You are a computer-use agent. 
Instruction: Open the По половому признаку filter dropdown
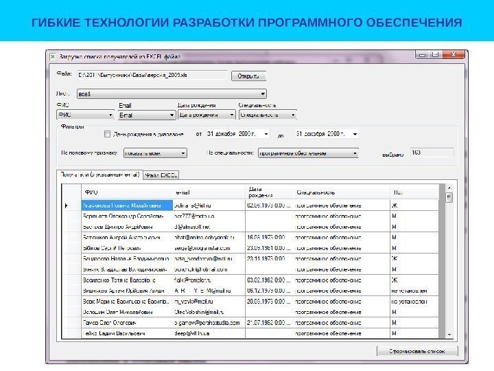click(155, 153)
